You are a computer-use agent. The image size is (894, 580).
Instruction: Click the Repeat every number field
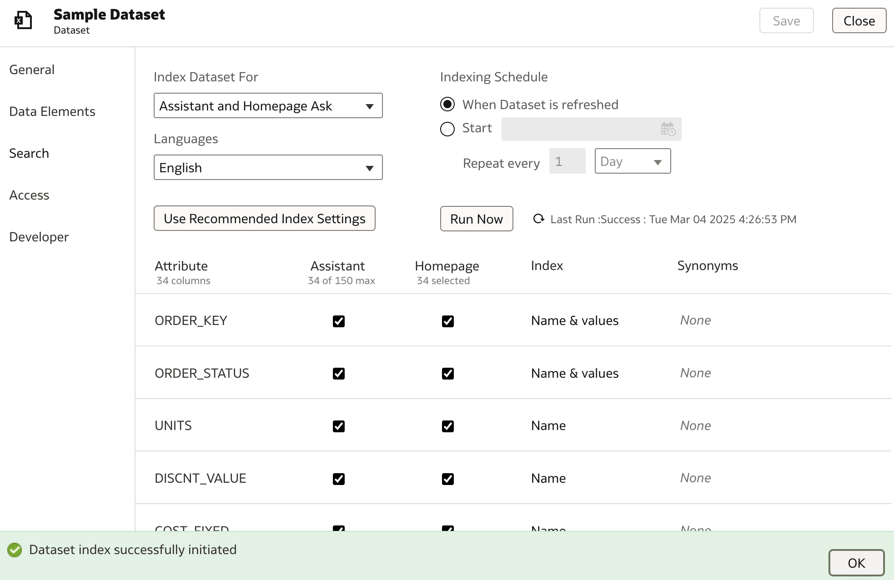click(x=567, y=161)
